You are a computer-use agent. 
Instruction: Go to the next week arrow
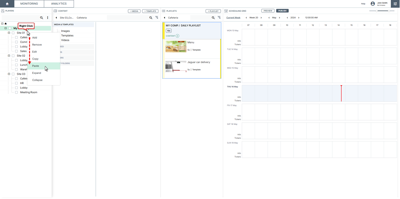pyautogui.click(x=261, y=18)
